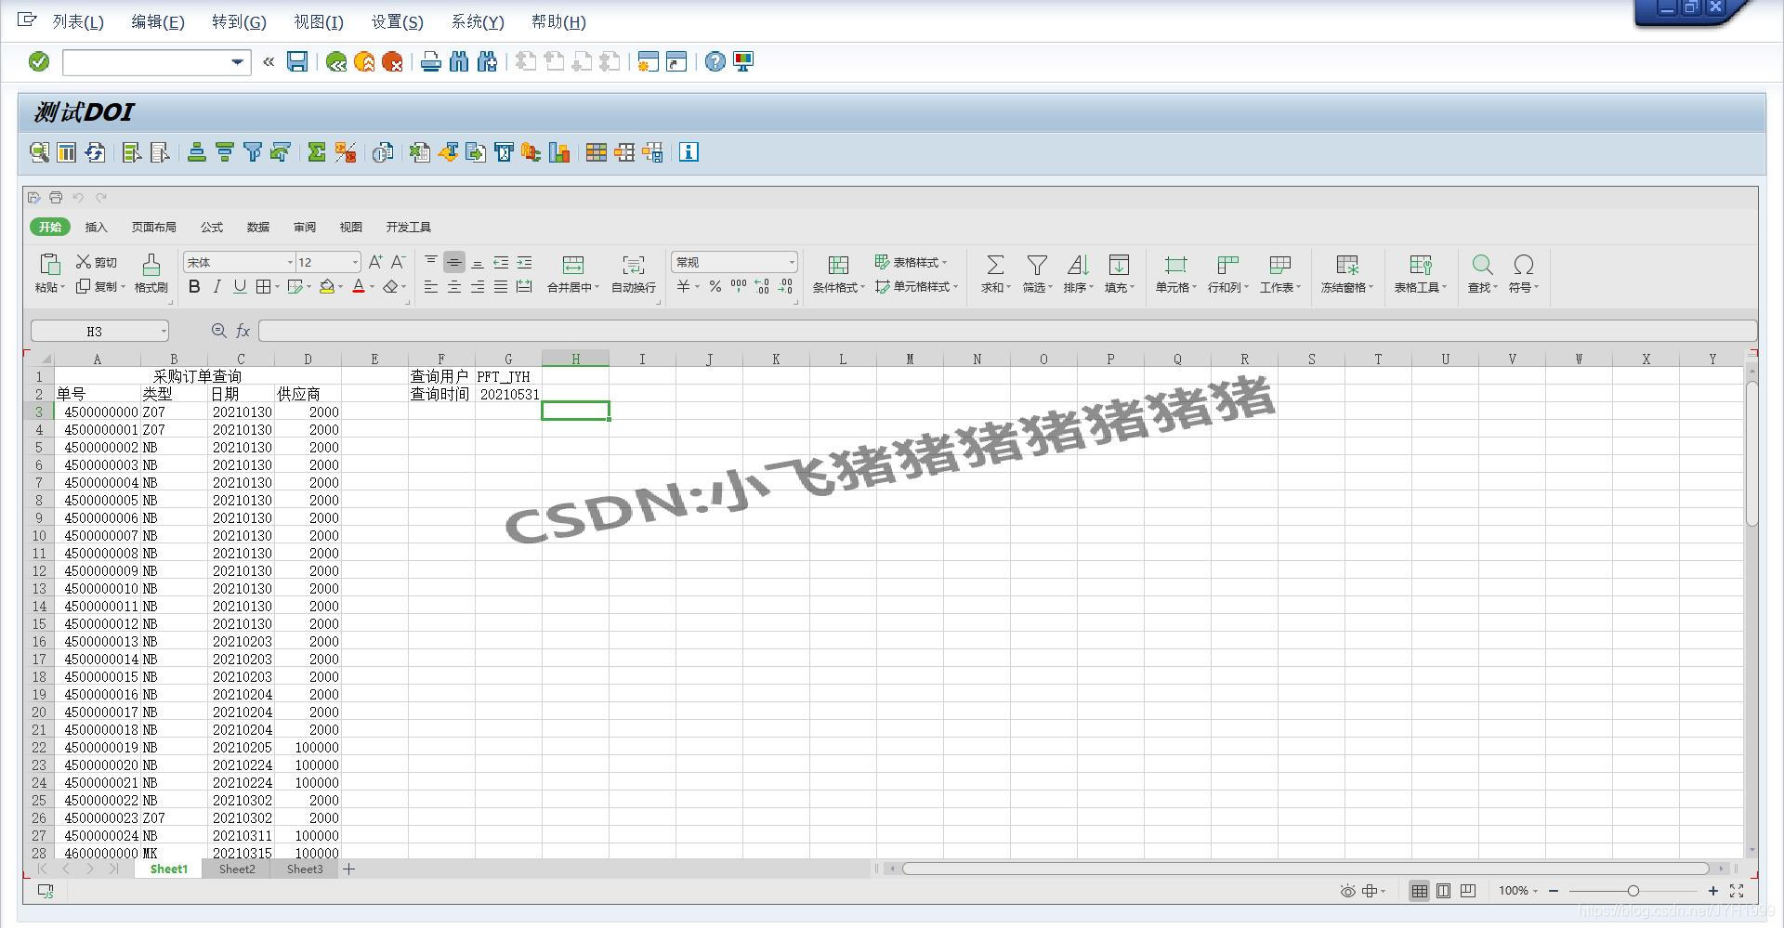This screenshot has width=1784, height=928.
Task: Toggle Bold formatting
Action: [x=194, y=287]
